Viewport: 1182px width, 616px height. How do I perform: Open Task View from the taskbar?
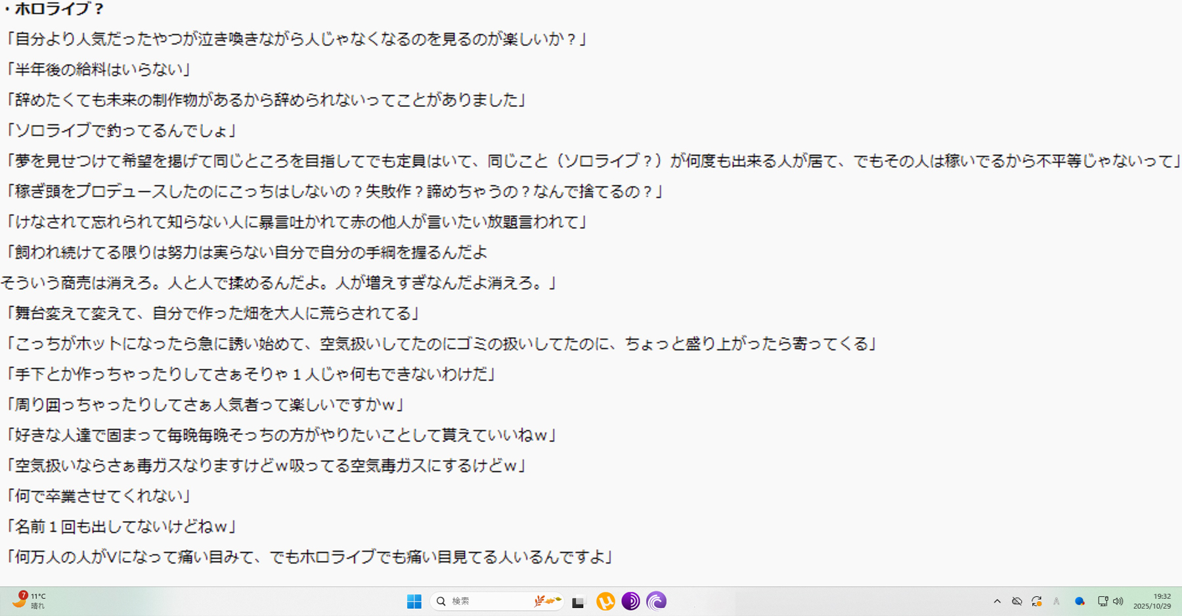pos(578,602)
